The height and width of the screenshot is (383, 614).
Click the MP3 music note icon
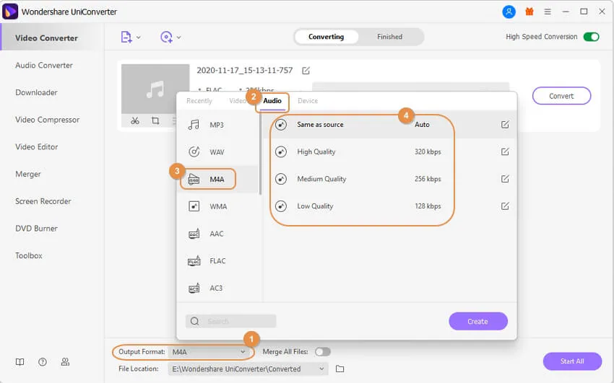(x=194, y=125)
